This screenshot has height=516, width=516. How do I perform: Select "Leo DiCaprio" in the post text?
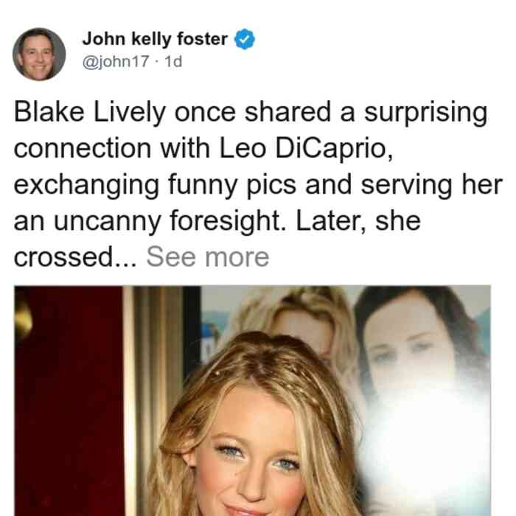click(x=306, y=149)
